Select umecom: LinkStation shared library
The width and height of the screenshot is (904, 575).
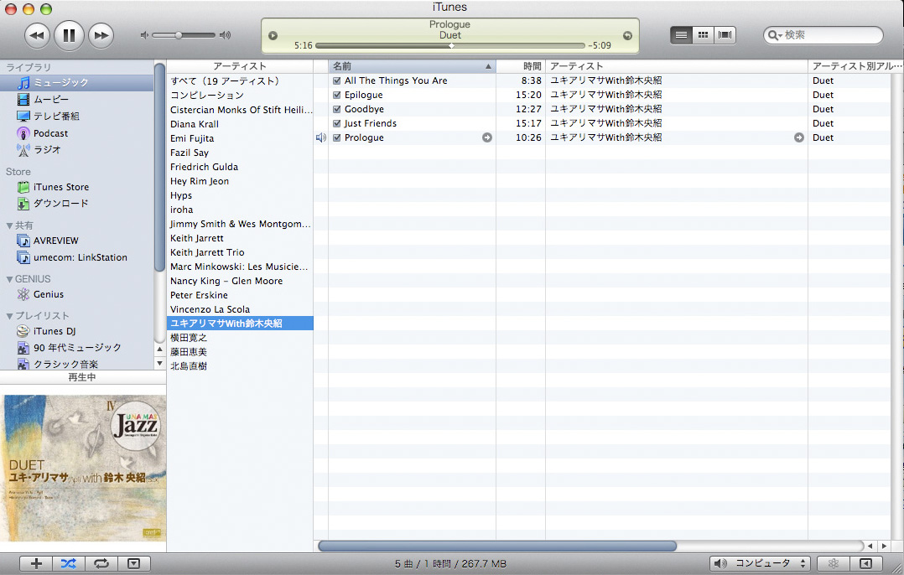72,257
